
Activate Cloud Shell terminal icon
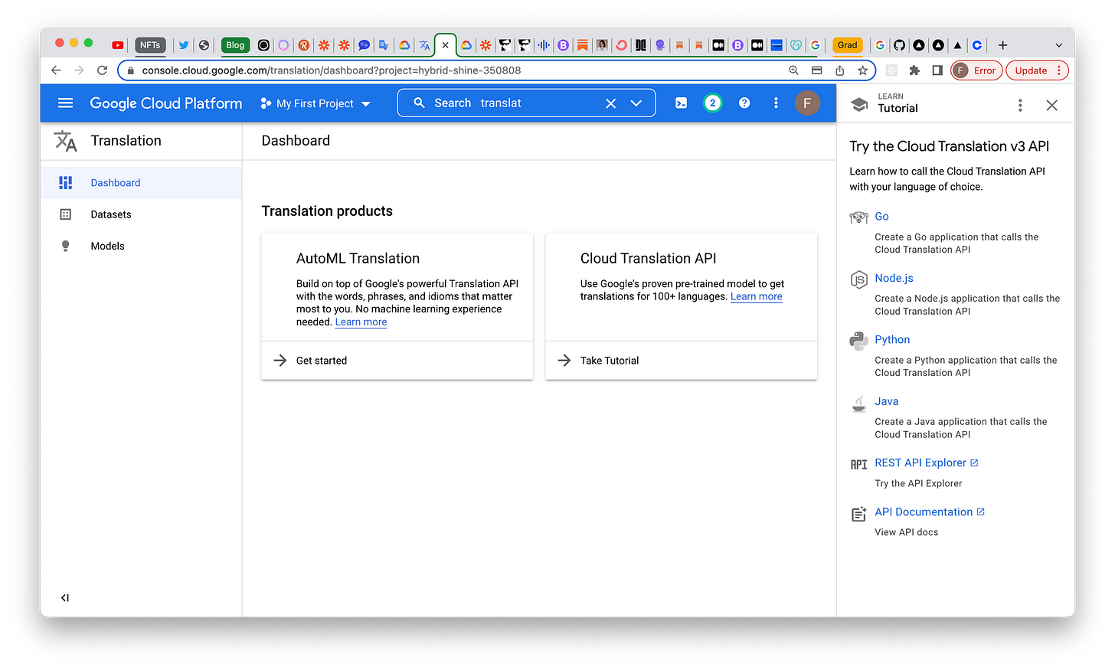[681, 103]
